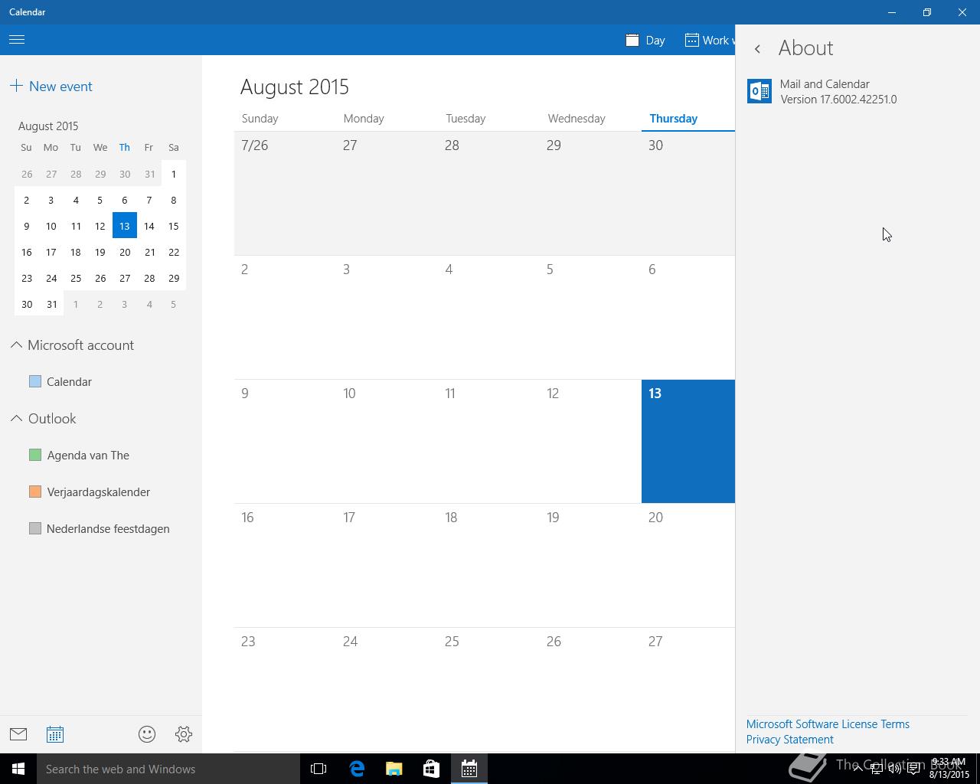Switch to the Mail app icon

(x=18, y=734)
